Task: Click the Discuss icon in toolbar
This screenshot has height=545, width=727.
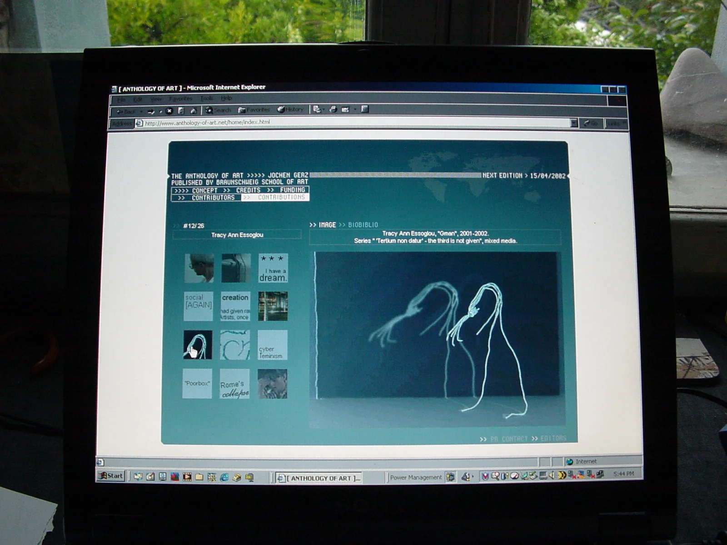Action: tap(364, 109)
